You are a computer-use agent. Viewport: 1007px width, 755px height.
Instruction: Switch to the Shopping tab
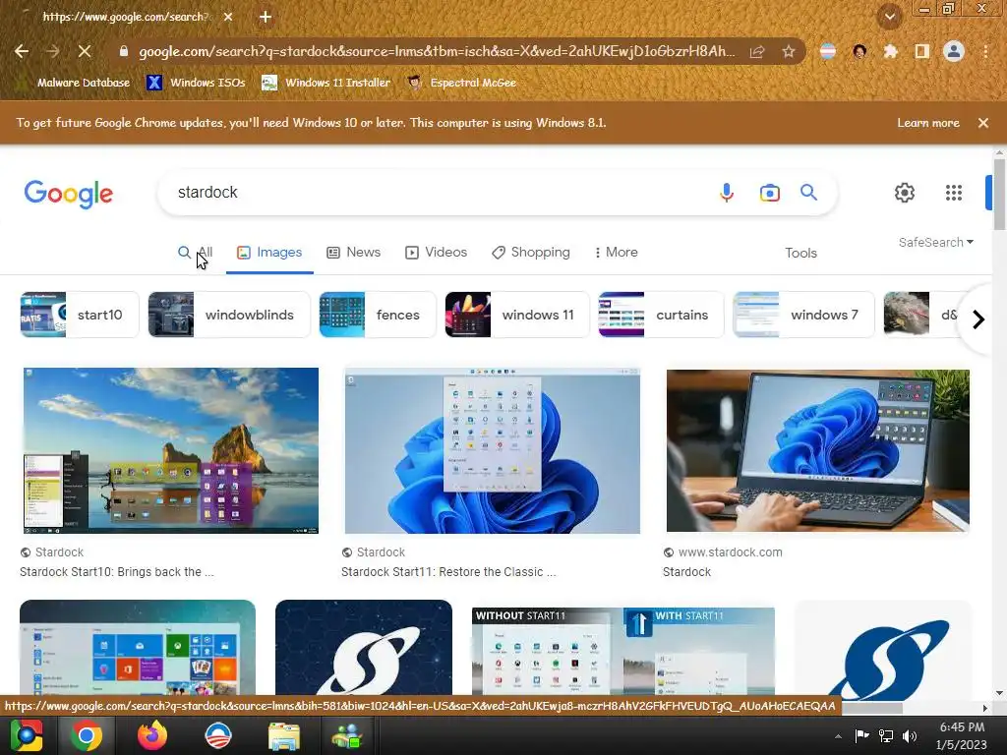[531, 253]
